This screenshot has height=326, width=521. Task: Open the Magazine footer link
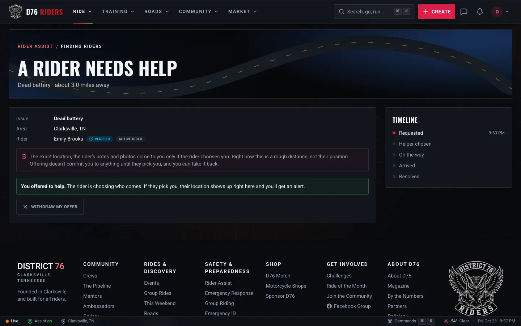click(398, 286)
